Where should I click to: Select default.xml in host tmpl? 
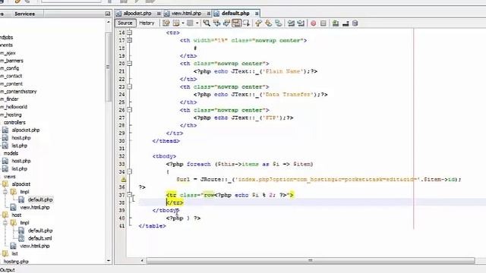[x=40, y=238]
